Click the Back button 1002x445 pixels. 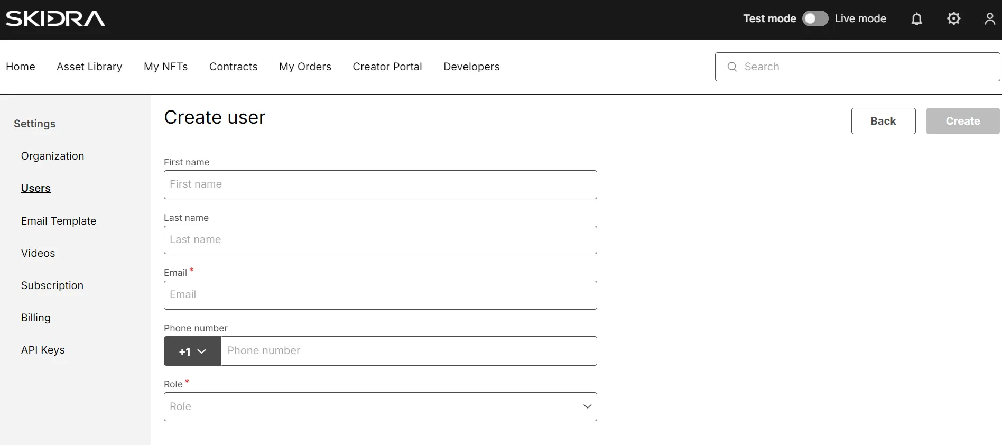884,121
